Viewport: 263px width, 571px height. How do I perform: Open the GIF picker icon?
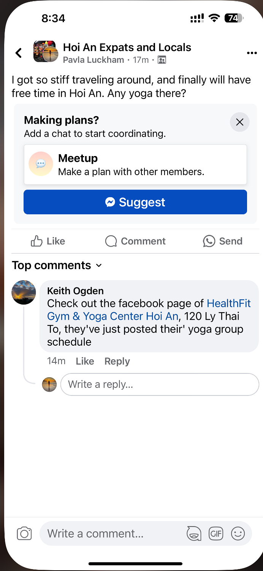216,533
